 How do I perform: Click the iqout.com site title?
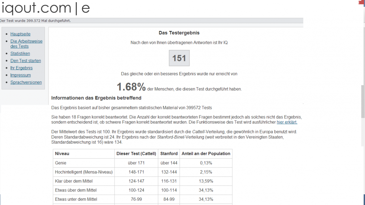[46, 8]
